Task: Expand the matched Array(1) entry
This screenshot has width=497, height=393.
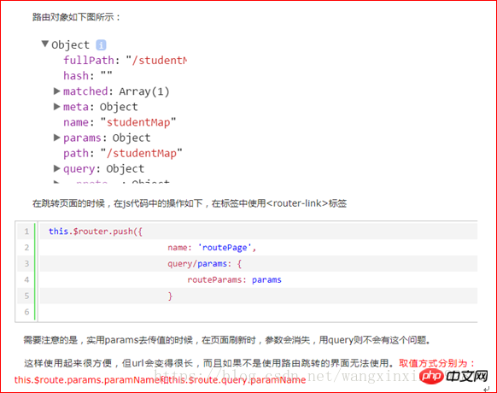Action: tap(56, 91)
